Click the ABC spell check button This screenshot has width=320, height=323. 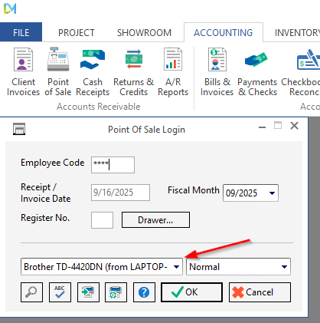(60, 292)
